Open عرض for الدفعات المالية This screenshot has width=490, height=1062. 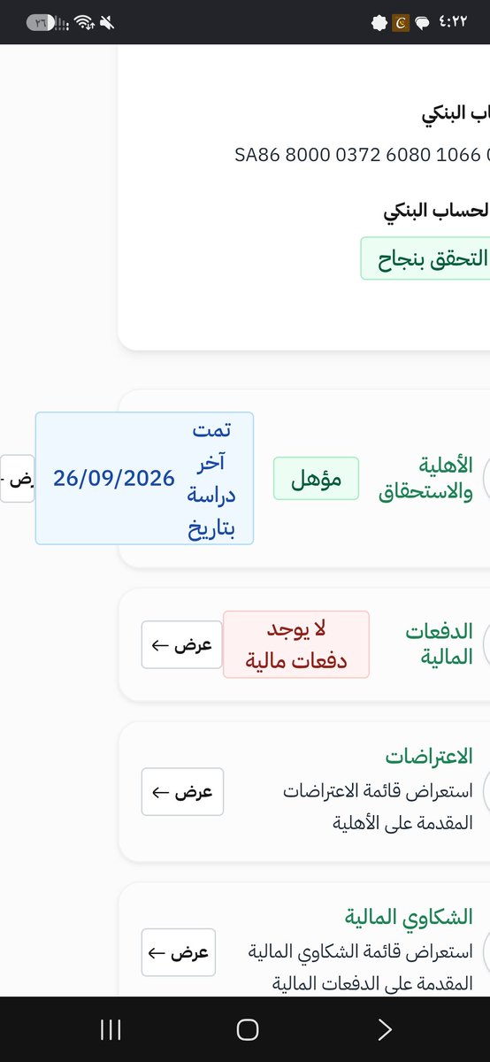(x=181, y=645)
